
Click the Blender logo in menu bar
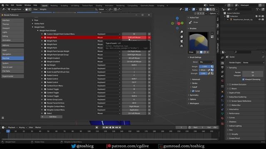point(3,5)
